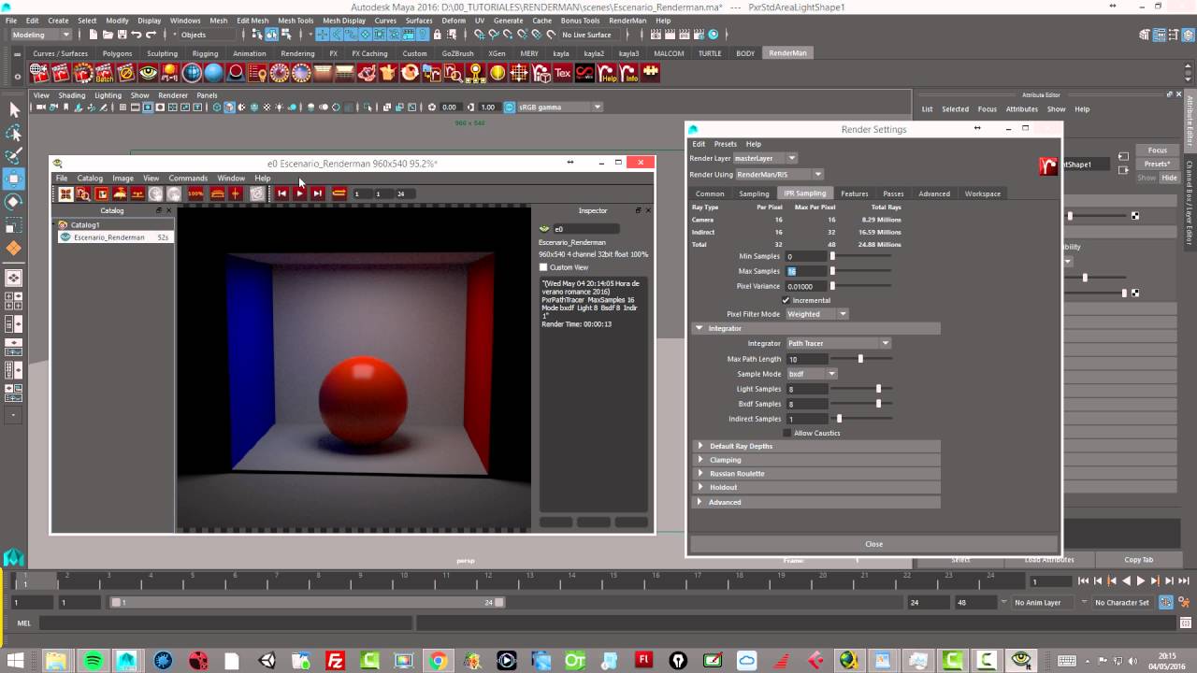Adjust the Max Path Length slider

861,359
